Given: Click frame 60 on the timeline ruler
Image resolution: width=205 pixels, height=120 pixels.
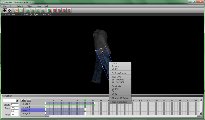Looking at the screenshot, I should point(140,101).
